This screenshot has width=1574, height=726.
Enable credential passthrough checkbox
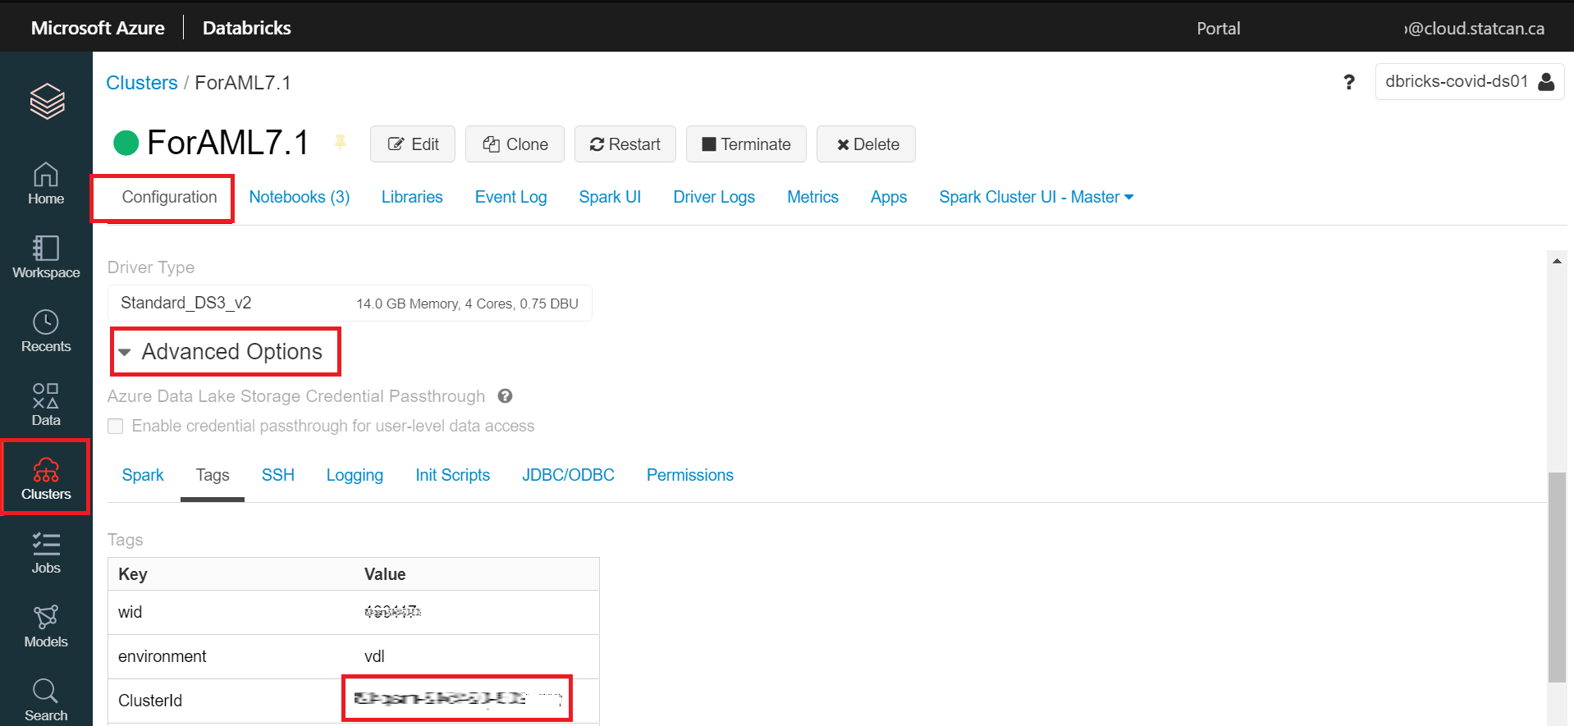116,427
